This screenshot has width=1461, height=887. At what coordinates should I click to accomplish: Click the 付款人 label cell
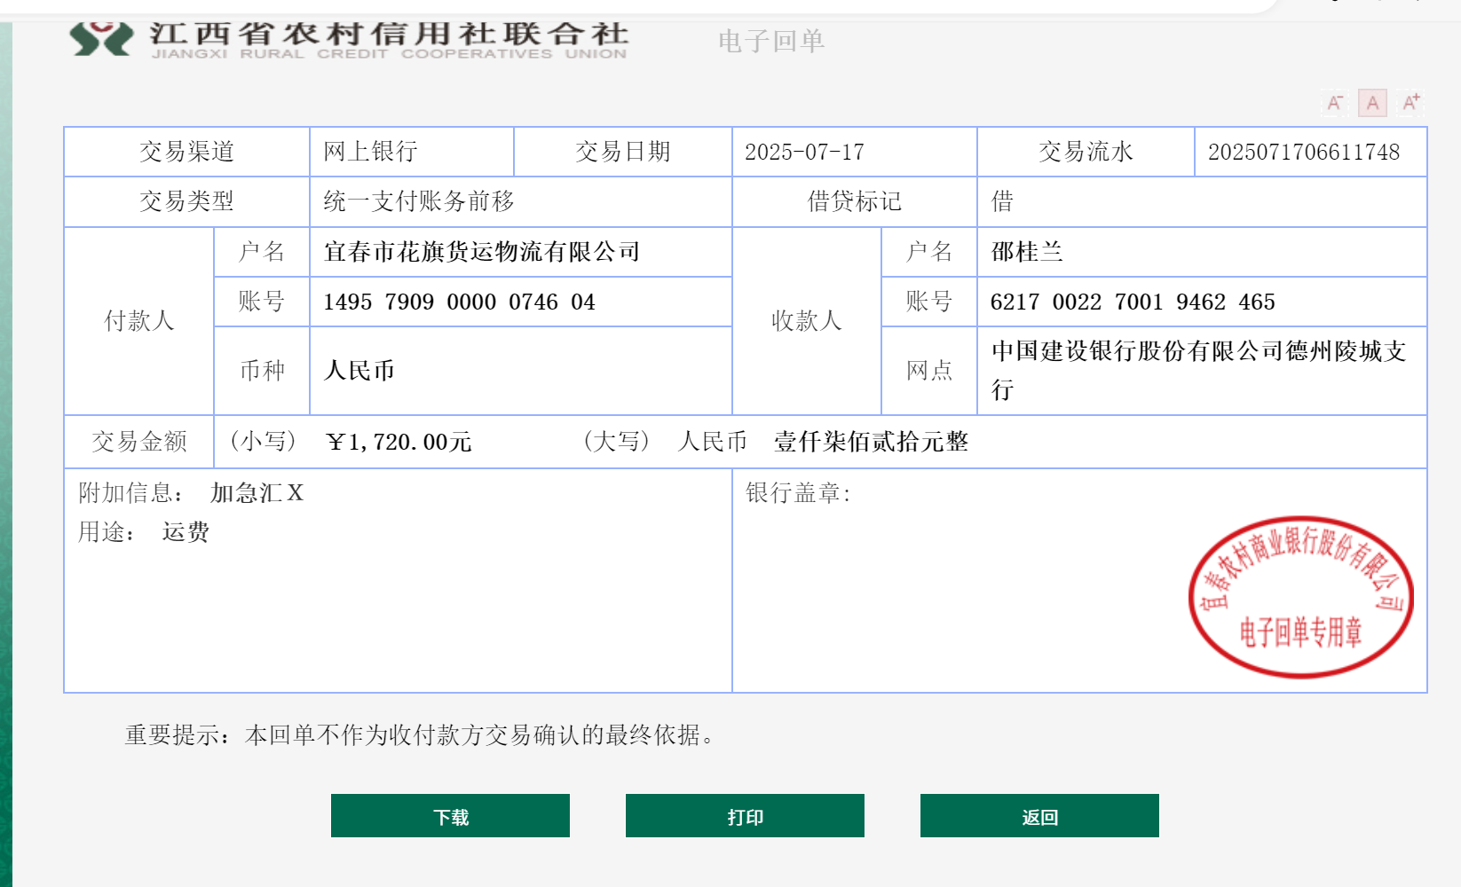coord(139,321)
